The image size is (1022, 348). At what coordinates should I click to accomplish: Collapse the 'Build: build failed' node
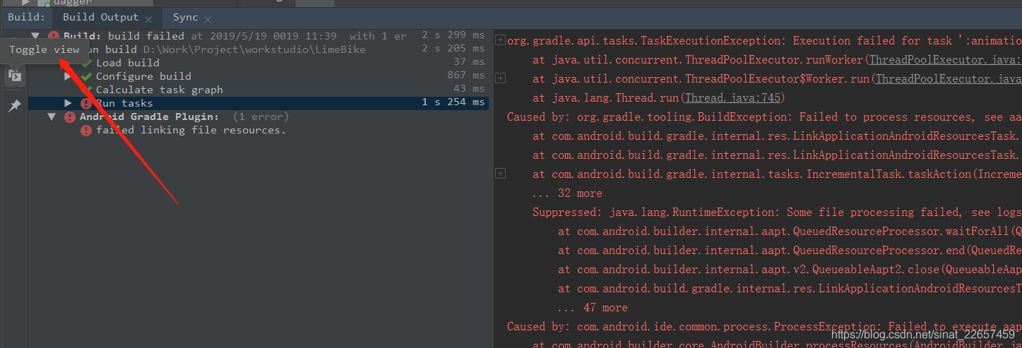tap(35, 35)
